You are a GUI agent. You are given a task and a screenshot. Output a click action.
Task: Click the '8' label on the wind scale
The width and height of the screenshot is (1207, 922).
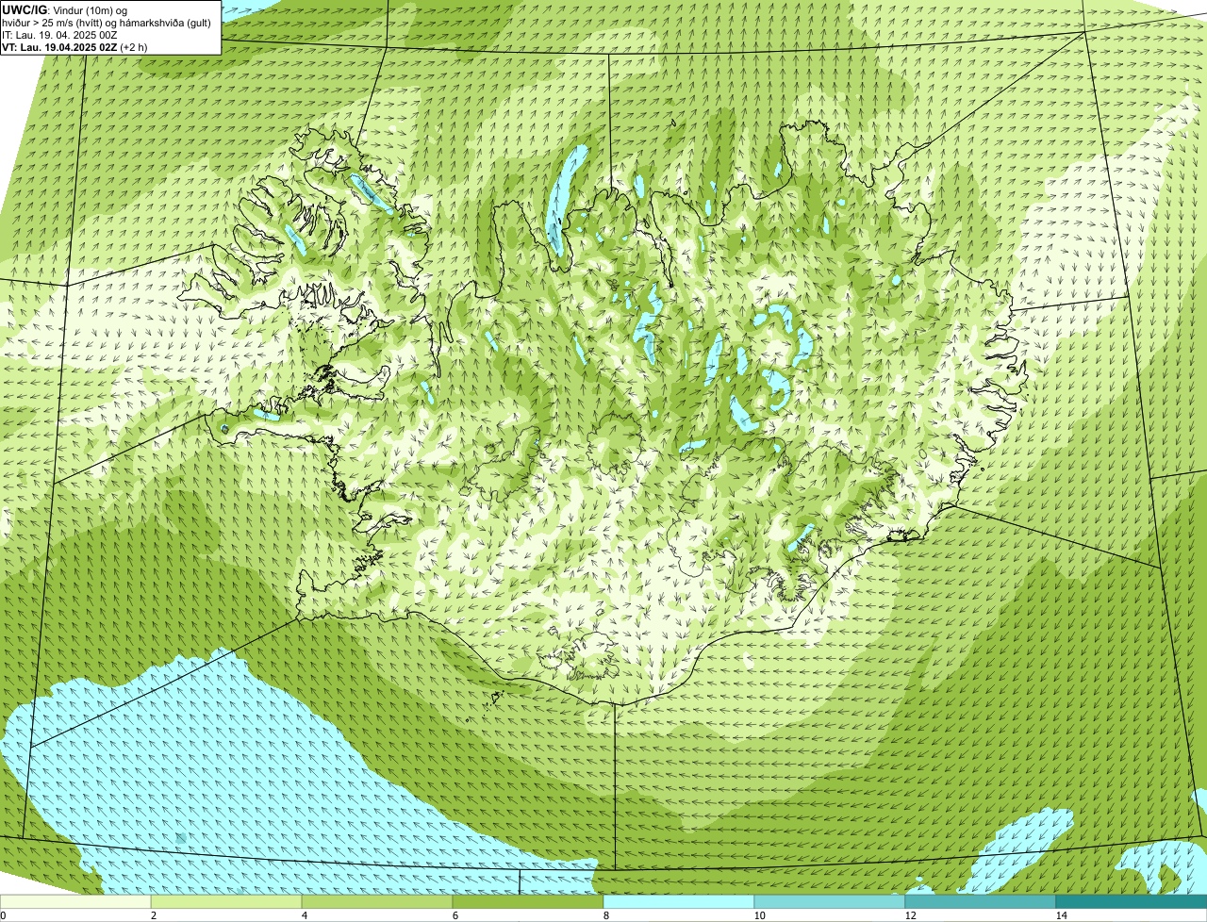tap(605, 915)
